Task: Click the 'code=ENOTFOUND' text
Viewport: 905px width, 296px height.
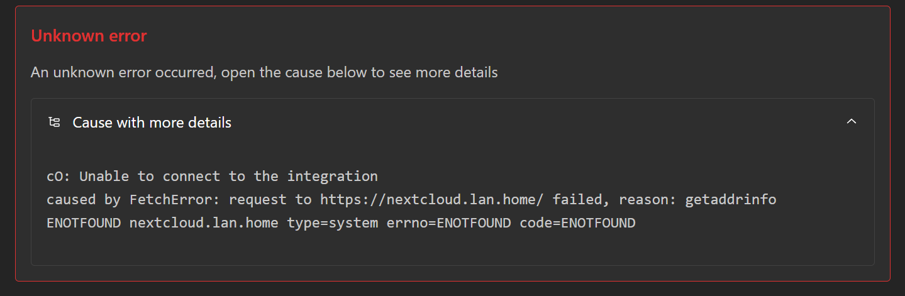Action: coord(577,223)
